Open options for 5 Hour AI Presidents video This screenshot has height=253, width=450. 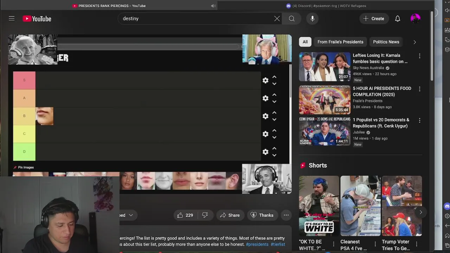point(419,89)
